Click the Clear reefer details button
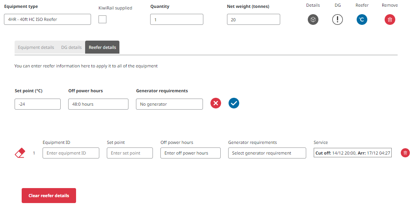 click(49, 196)
